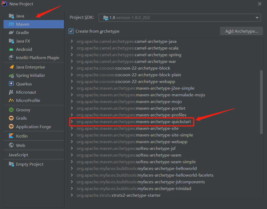This screenshot has width=267, height=209.
Task: Click the IntelliJ IDEA logo in title bar
Action: pyautogui.click(x=4, y=4)
